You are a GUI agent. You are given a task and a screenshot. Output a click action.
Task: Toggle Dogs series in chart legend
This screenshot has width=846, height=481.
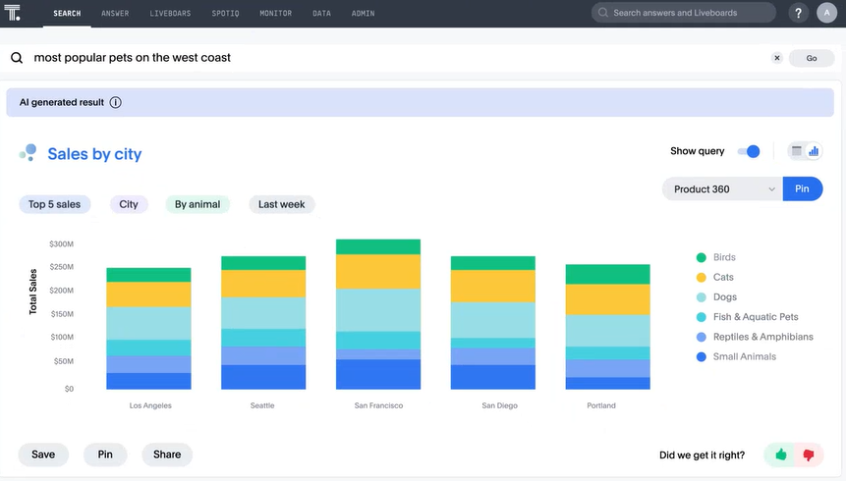point(724,297)
